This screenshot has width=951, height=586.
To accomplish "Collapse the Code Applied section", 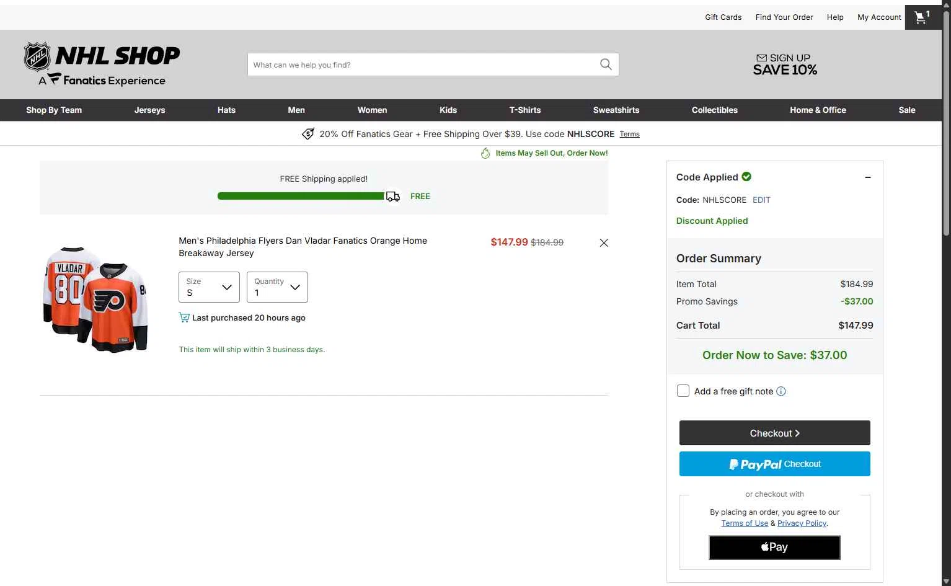I will (868, 177).
